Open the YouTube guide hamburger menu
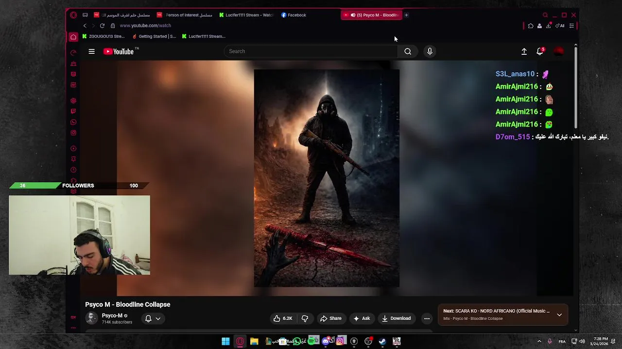This screenshot has height=349, width=622. [x=91, y=51]
